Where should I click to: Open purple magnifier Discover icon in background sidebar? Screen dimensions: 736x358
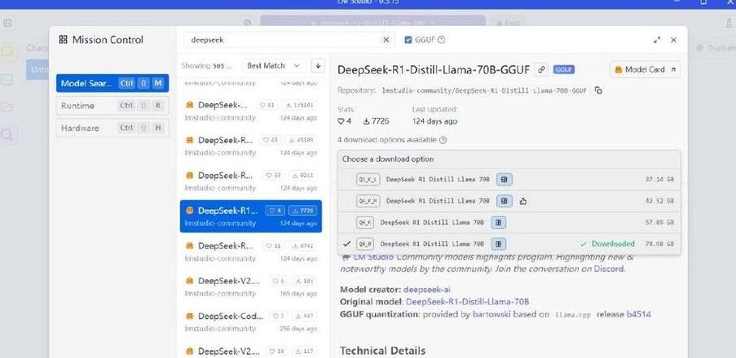tap(7, 135)
